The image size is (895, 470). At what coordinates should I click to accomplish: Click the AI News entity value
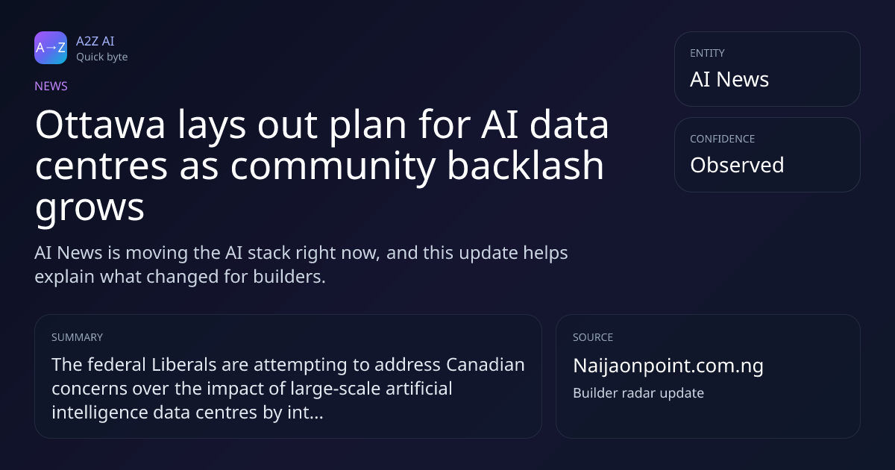(729, 79)
